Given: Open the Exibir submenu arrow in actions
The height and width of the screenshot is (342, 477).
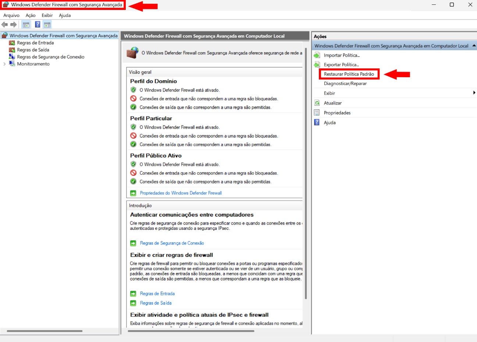Looking at the screenshot, I should coord(474,93).
